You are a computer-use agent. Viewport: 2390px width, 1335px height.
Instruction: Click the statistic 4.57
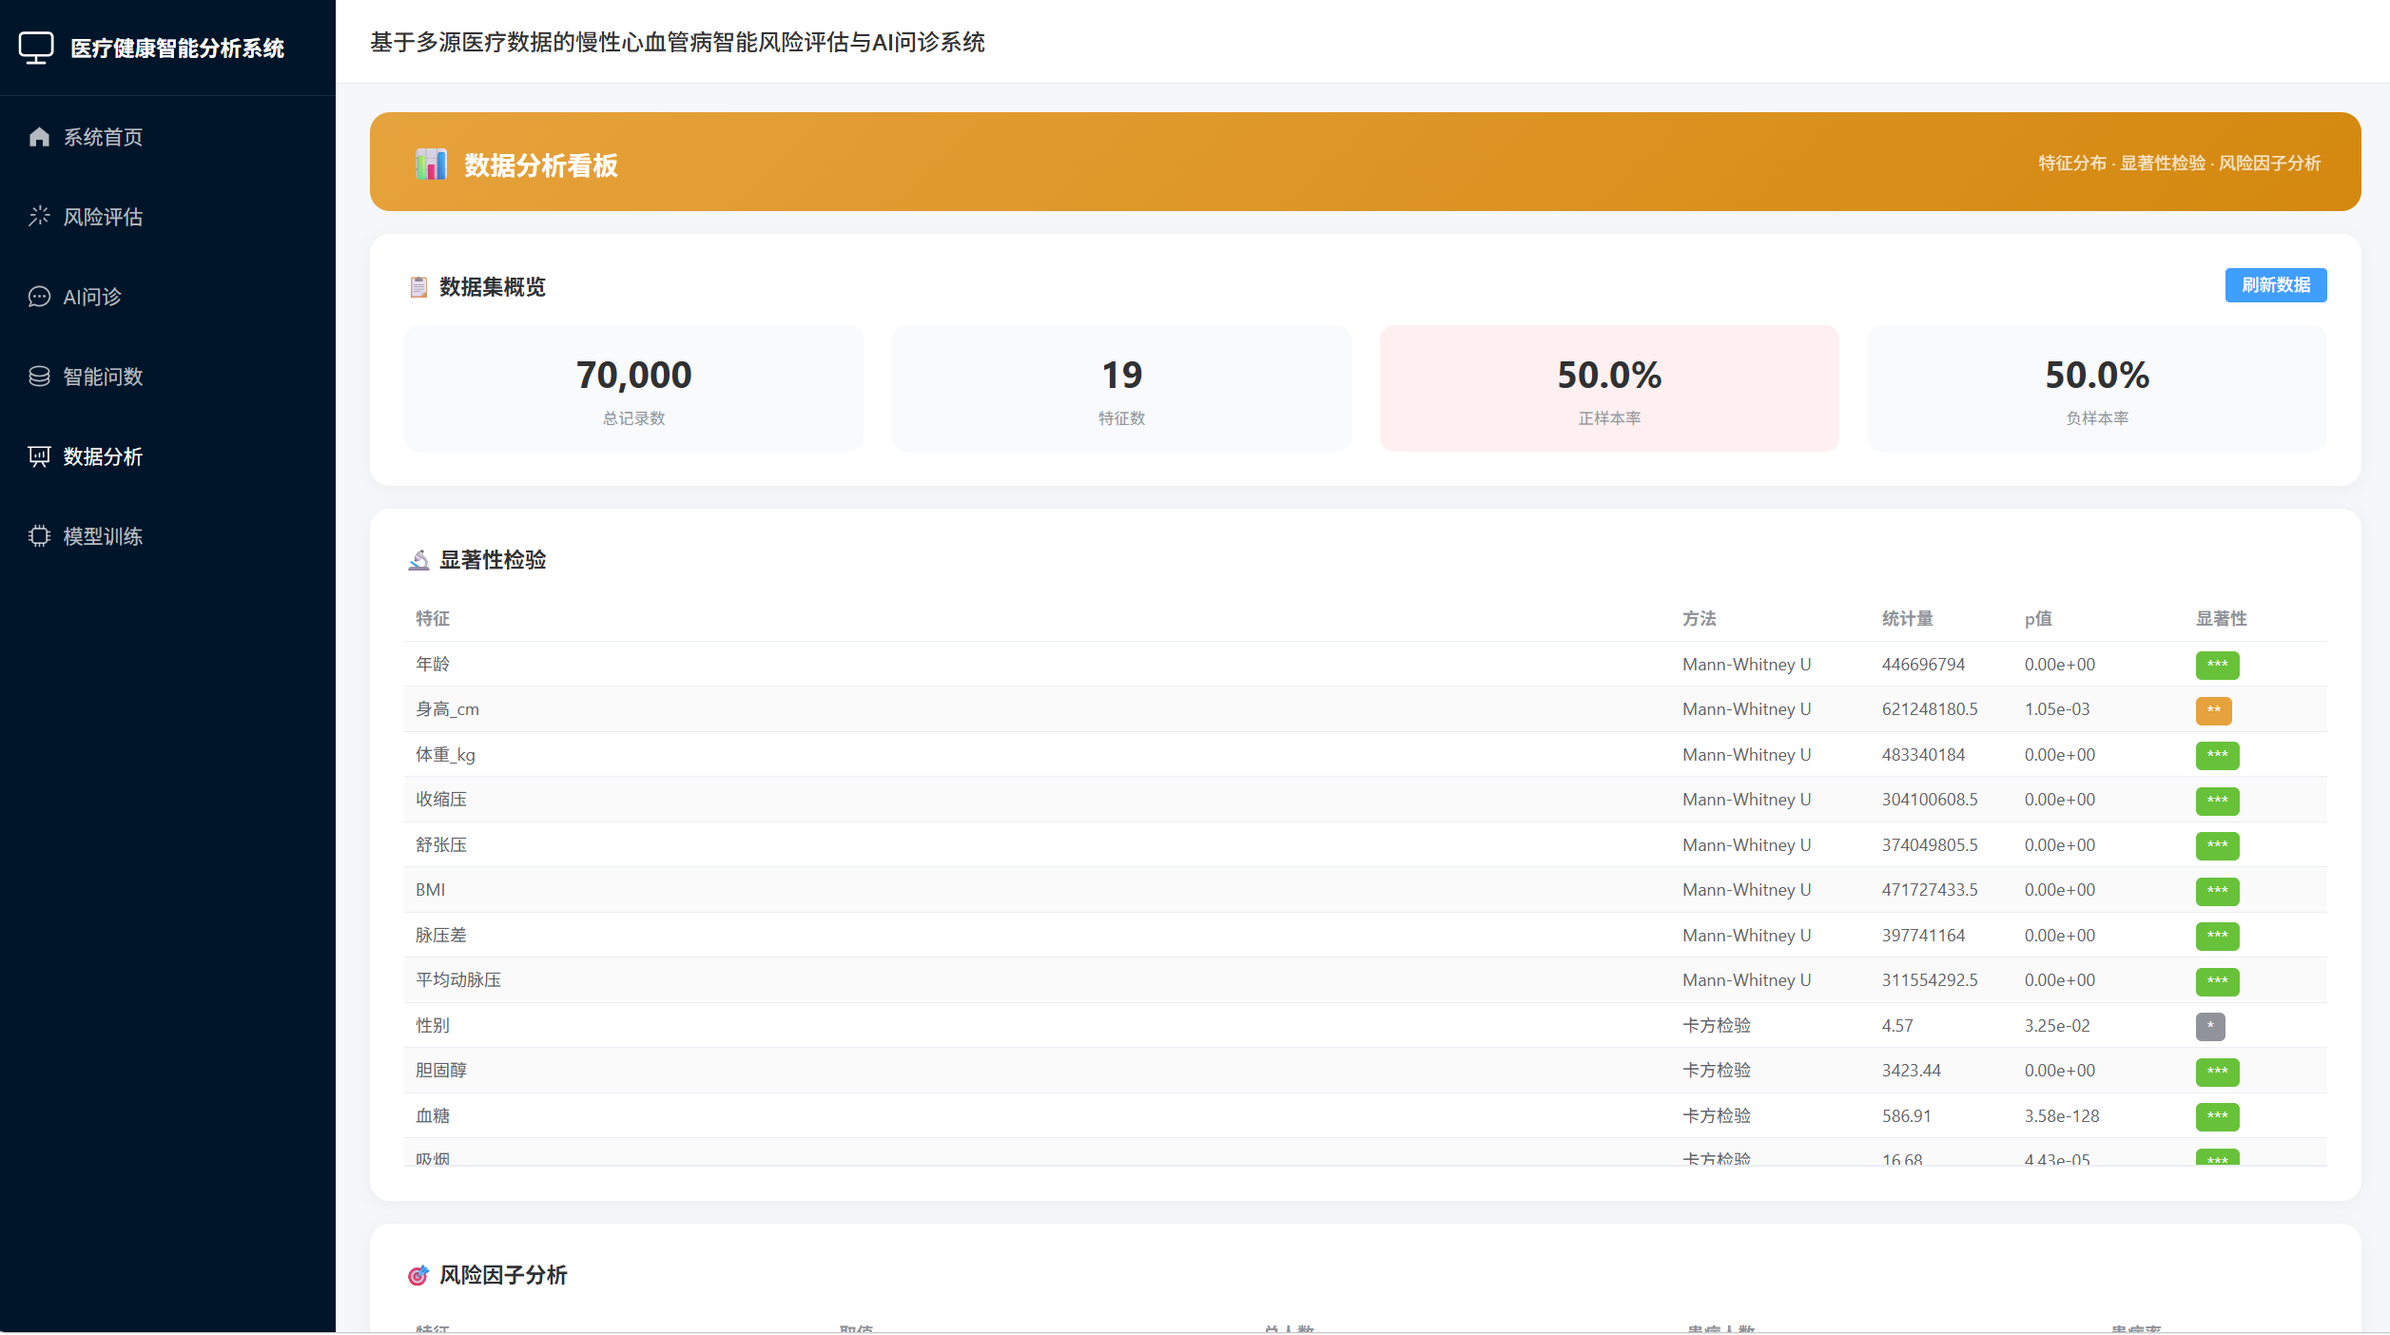(1897, 1026)
